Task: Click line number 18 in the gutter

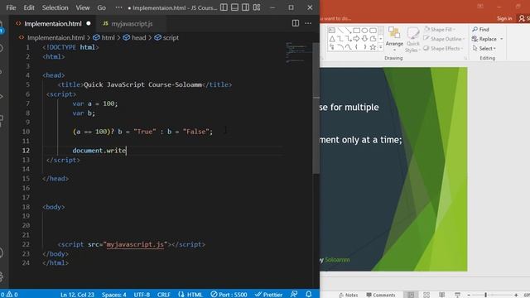Action: [26, 207]
